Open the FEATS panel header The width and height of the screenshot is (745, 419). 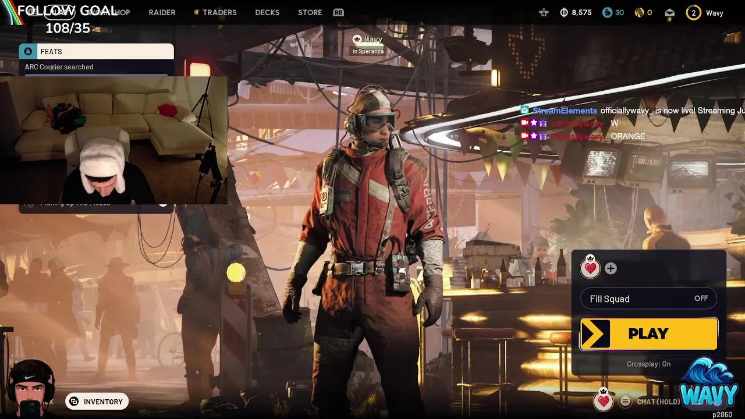(x=96, y=51)
